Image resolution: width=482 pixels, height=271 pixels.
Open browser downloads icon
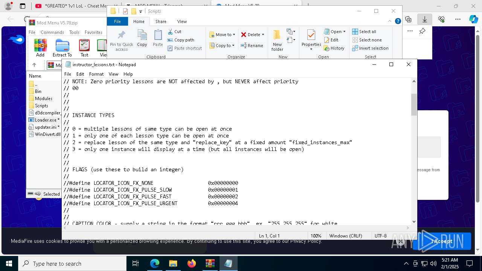(425, 19)
